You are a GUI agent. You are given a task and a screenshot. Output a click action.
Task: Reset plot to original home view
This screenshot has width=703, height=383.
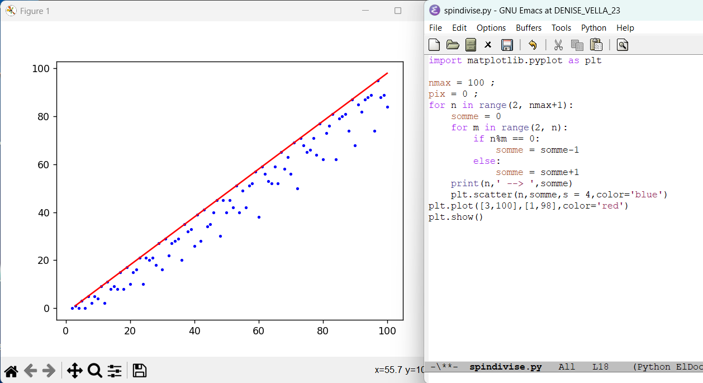(11, 370)
